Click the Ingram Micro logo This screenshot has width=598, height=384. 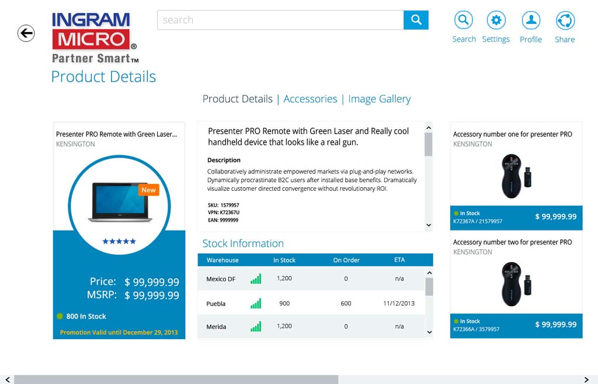click(x=94, y=37)
